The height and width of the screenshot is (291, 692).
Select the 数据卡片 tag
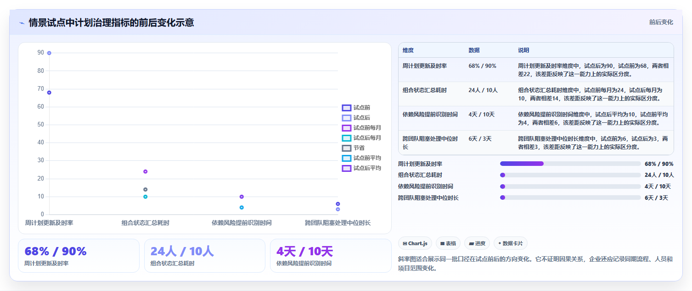511,243
